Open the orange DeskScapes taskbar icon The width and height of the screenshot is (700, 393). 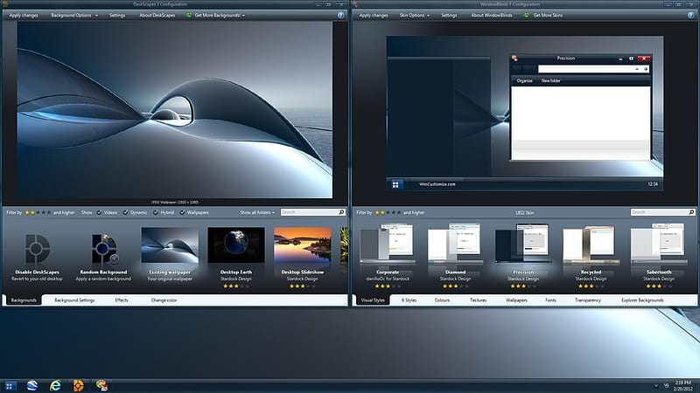[x=79, y=386]
